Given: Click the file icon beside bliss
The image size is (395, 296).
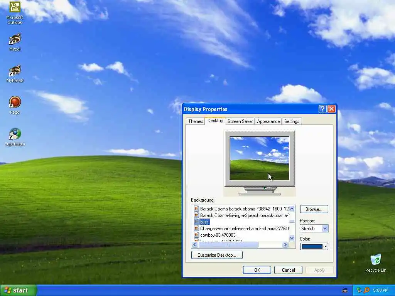Looking at the screenshot, I should tap(196, 222).
